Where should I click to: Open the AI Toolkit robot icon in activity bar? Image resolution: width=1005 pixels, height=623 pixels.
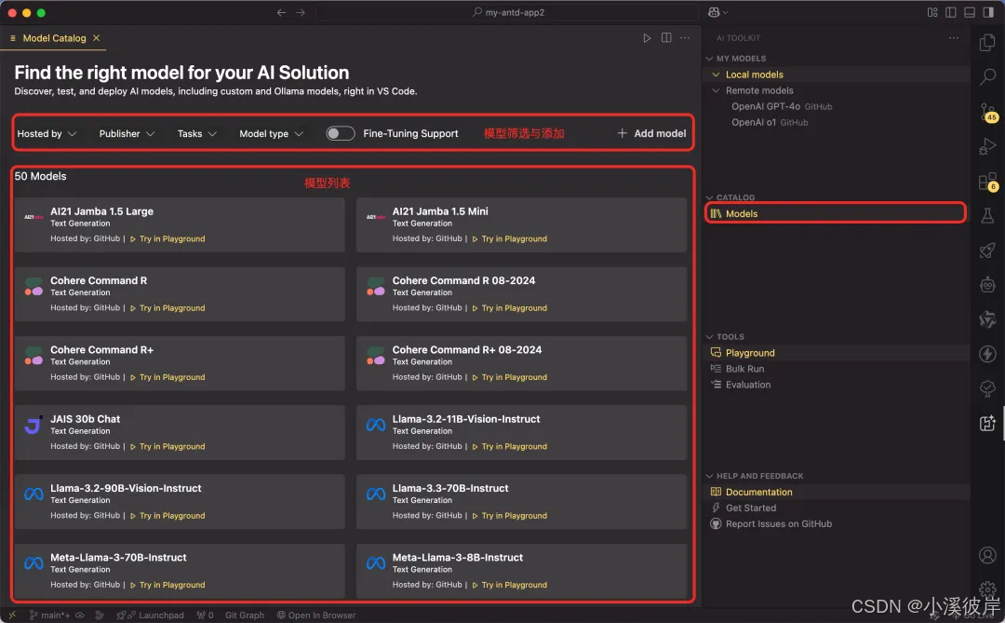point(987,285)
